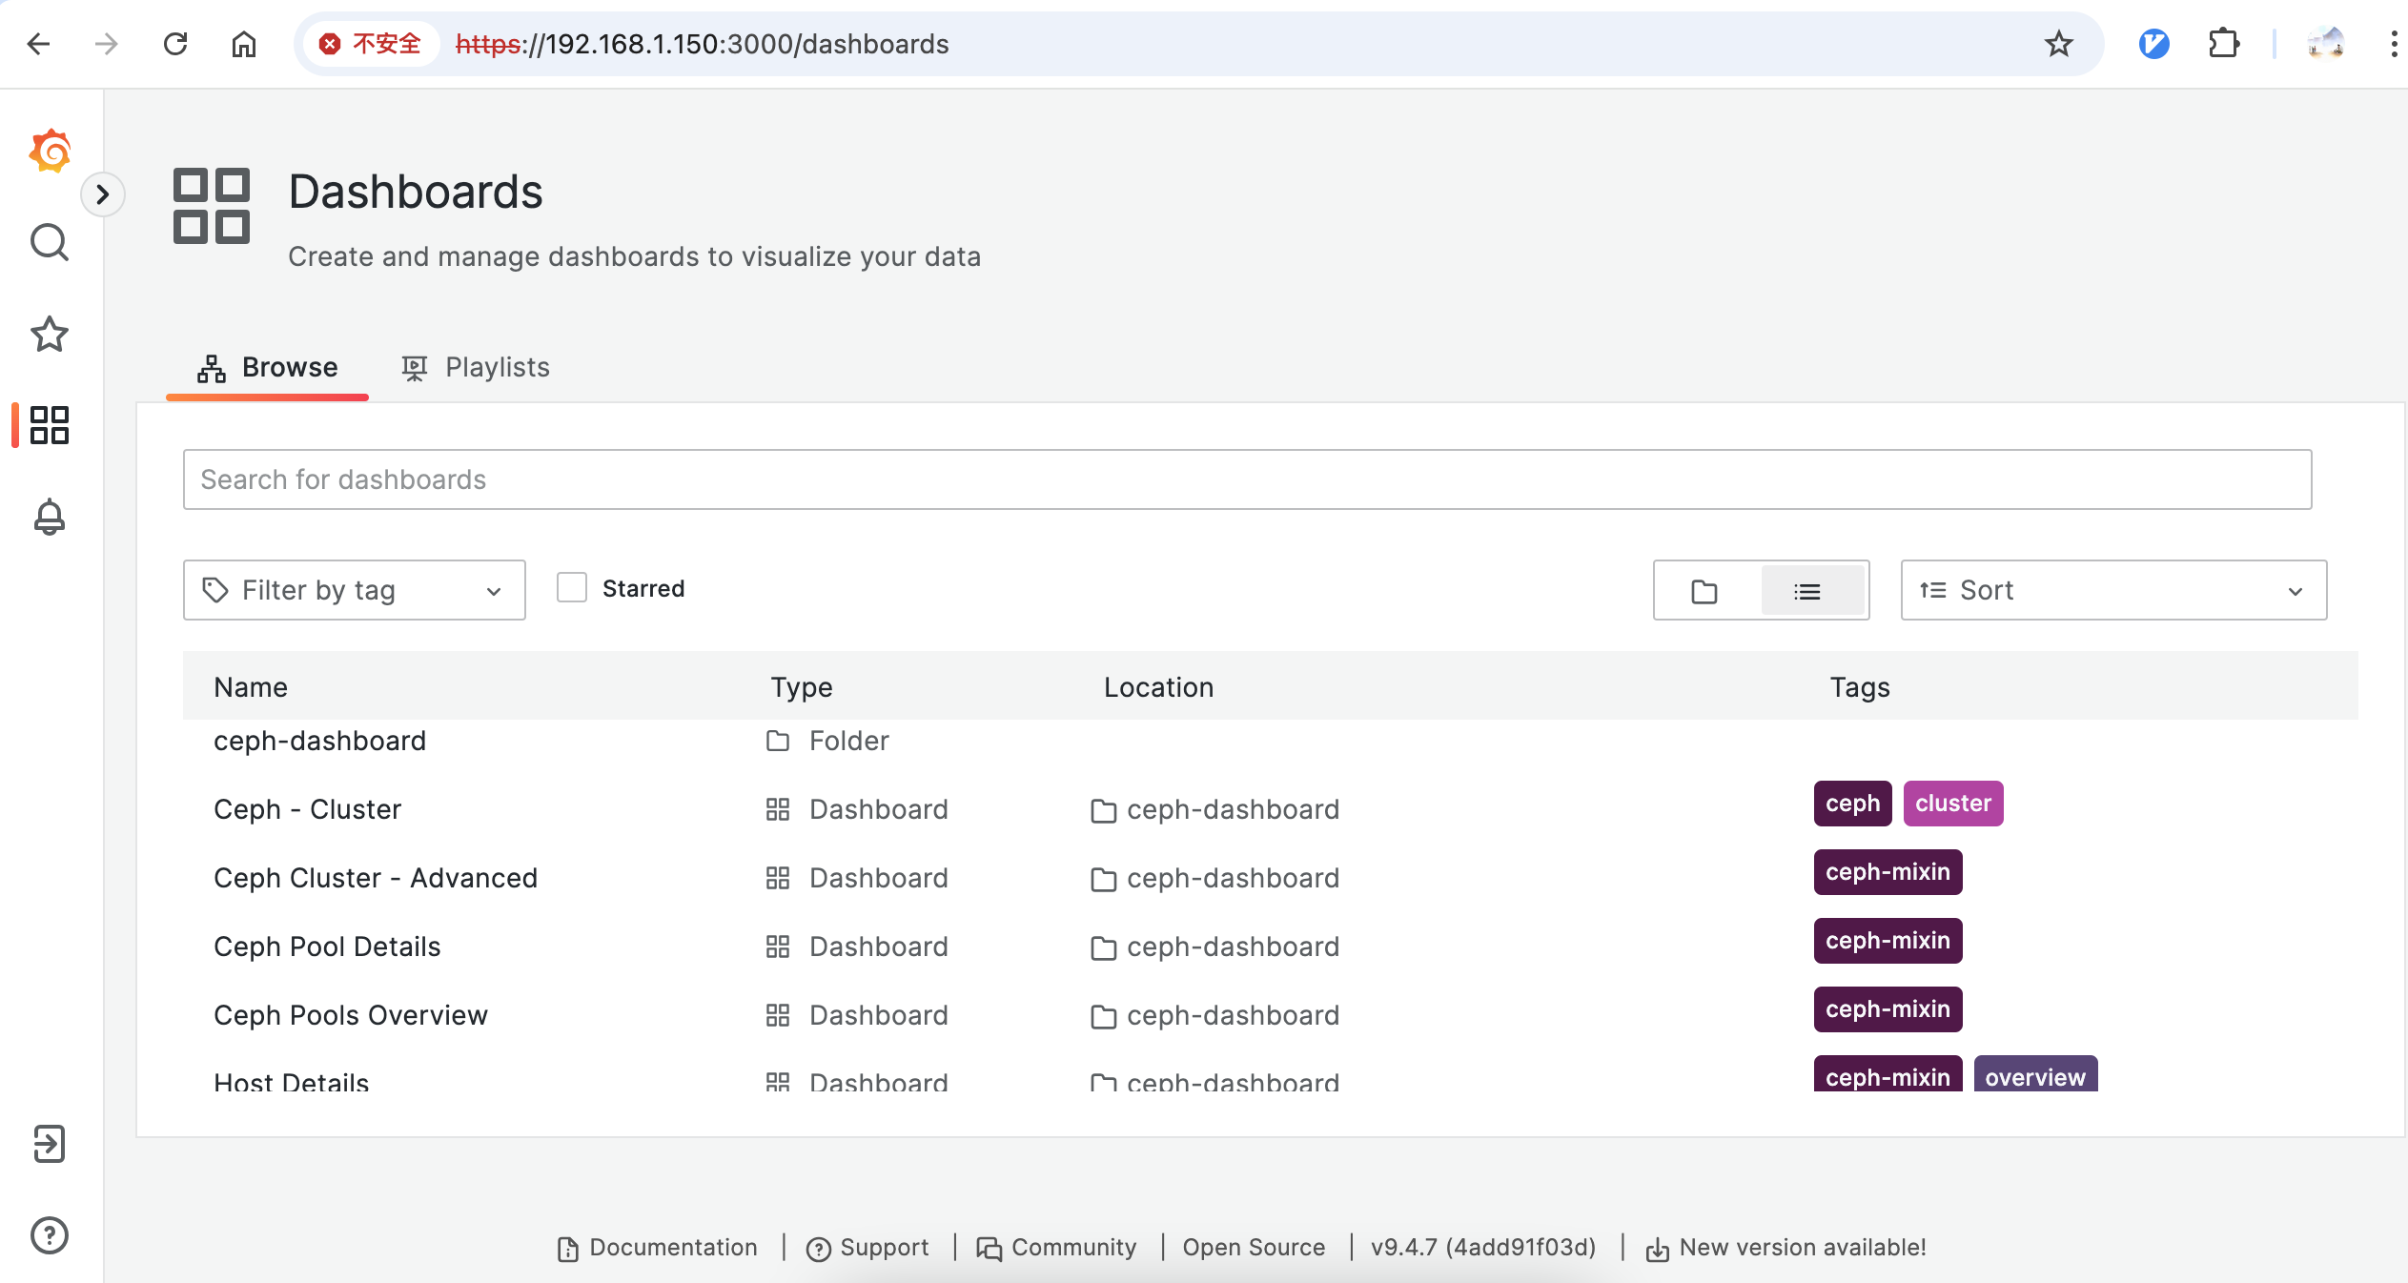The image size is (2408, 1283).
Task: Select the Browse tab
Action: click(268, 368)
